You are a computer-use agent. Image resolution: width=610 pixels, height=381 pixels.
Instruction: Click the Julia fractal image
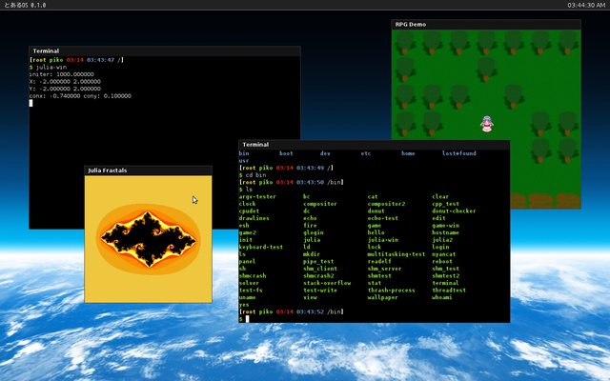[149, 239]
